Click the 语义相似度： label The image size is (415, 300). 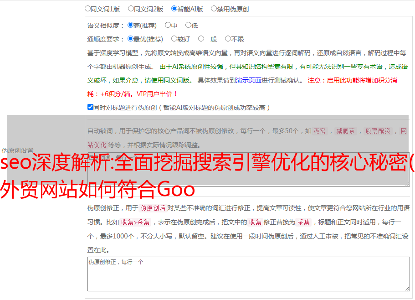[106, 26]
